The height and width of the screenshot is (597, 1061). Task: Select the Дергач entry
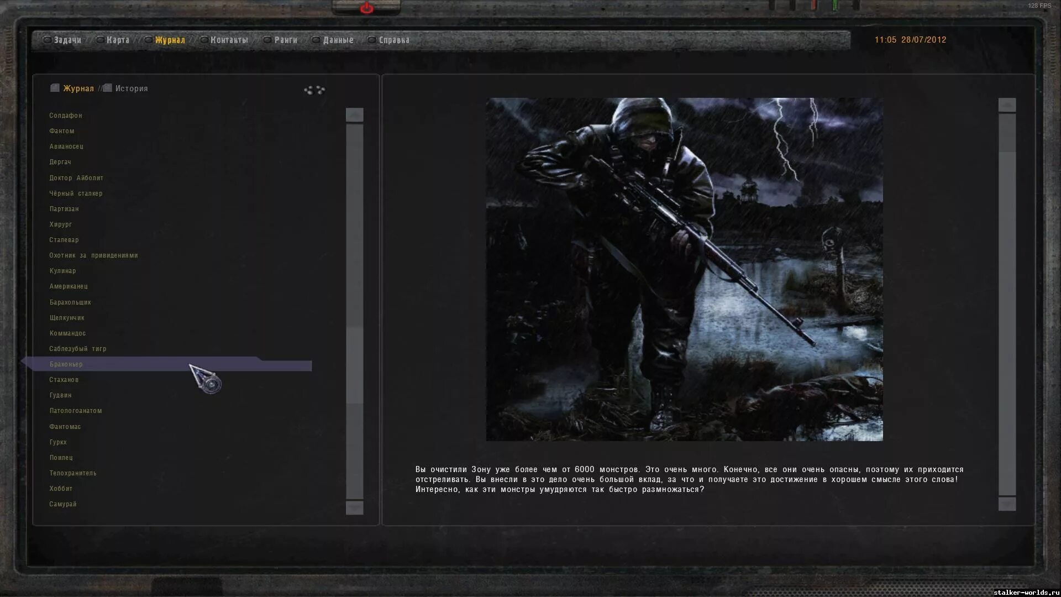(60, 162)
